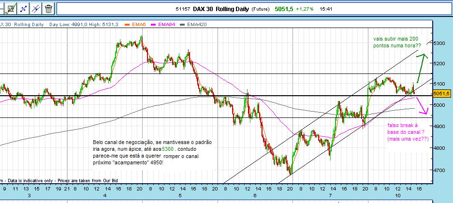Click the '+1,27%' change value

coord(304,9)
